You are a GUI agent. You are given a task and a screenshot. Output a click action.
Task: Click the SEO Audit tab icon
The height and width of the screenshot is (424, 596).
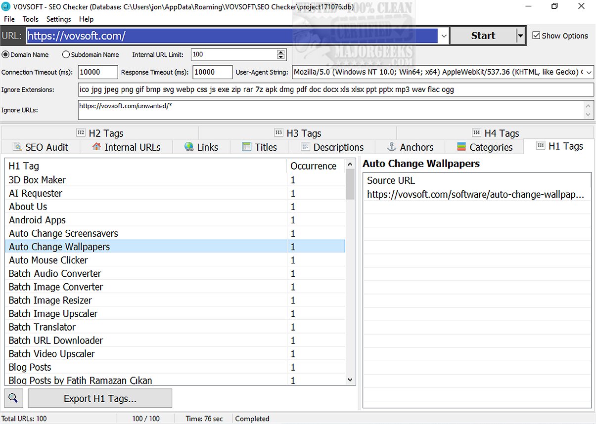click(x=17, y=147)
